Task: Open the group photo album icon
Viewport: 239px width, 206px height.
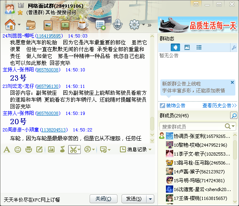Action: click(48, 25)
